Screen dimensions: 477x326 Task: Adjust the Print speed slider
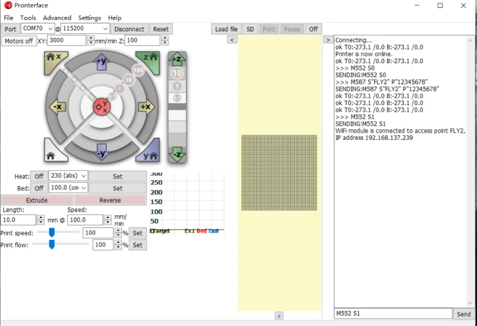[52, 232]
